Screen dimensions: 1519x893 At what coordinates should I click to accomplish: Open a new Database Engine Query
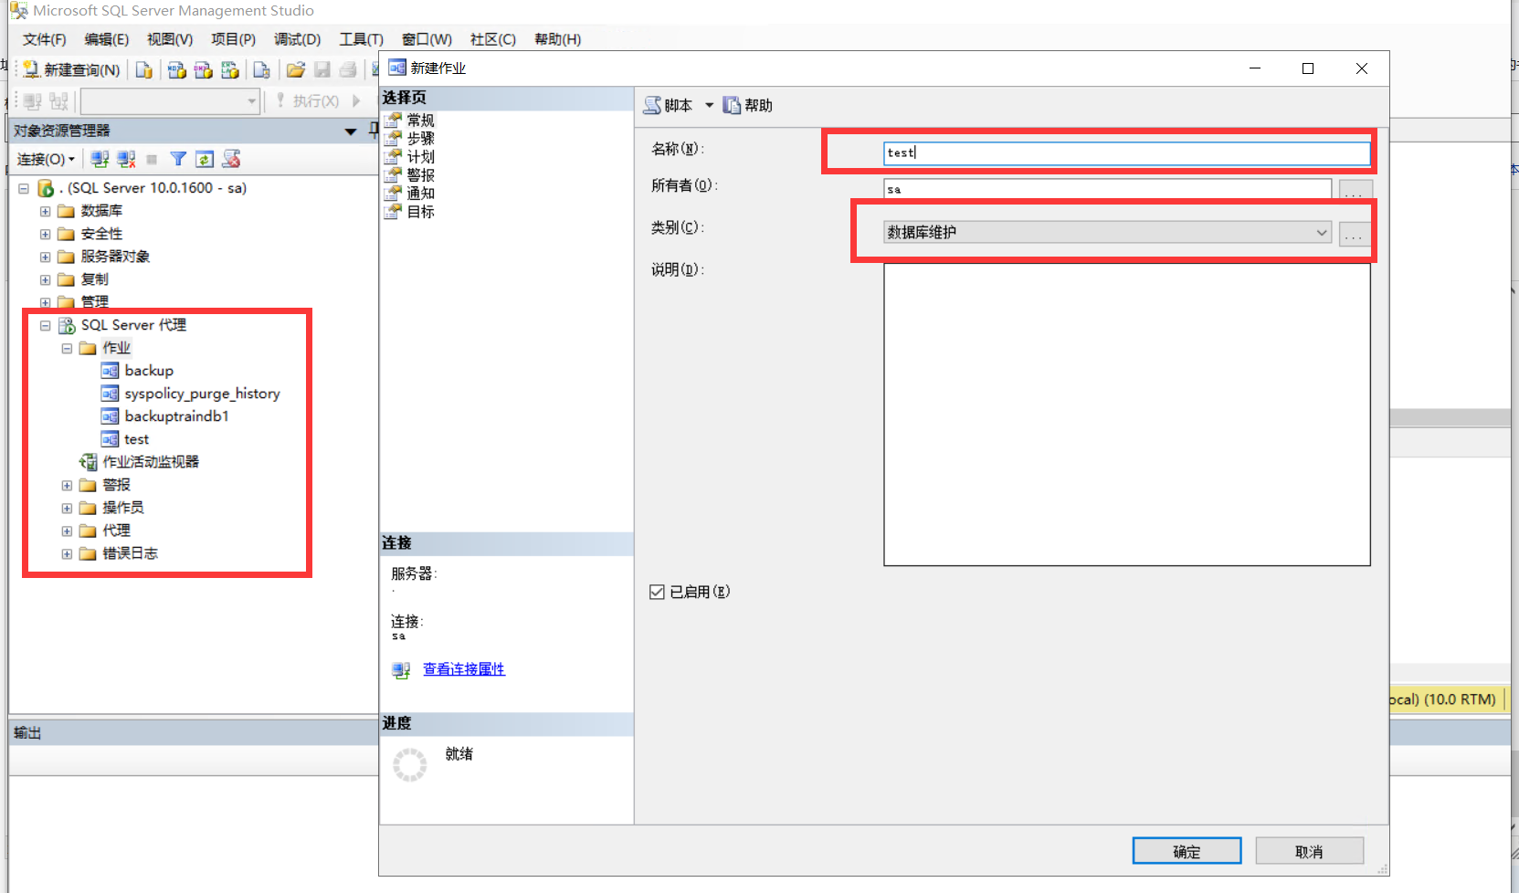pyautogui.click(x=144, y=70)
